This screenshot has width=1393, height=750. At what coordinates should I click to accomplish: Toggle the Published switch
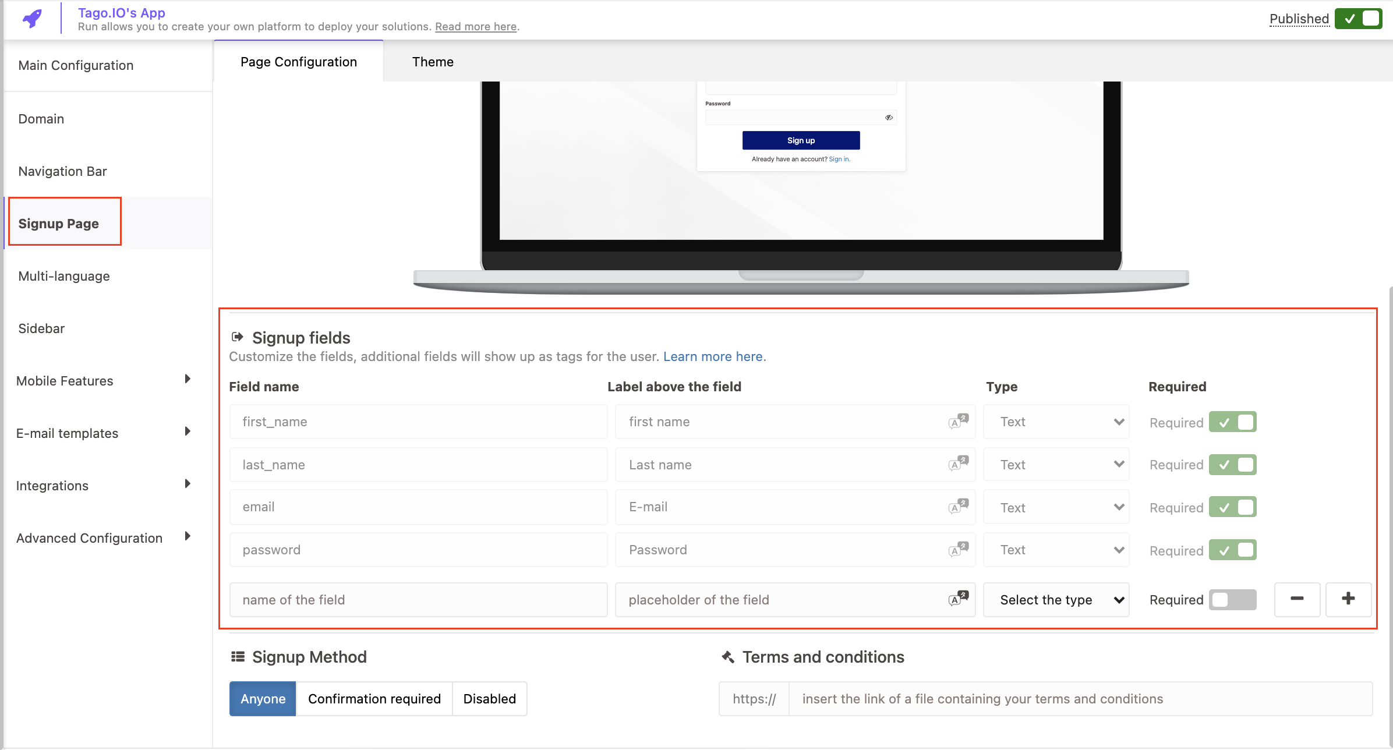1358,19
